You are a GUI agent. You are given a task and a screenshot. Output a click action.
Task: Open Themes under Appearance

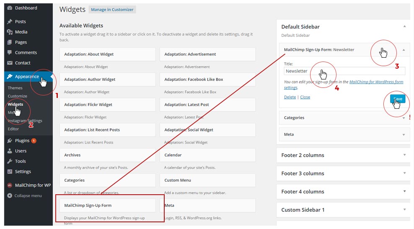point(15,88)
